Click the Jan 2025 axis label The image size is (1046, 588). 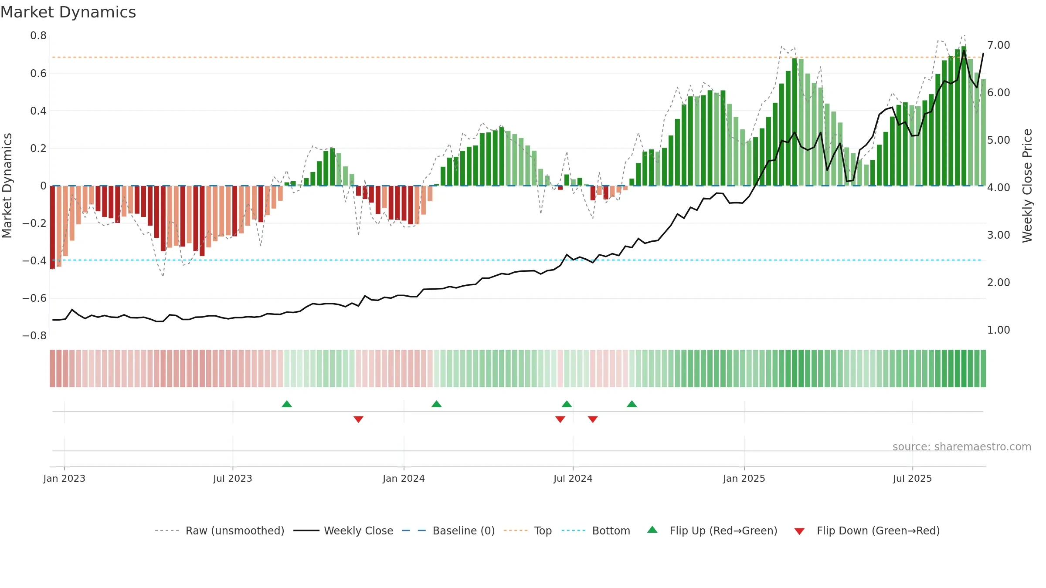744,478
